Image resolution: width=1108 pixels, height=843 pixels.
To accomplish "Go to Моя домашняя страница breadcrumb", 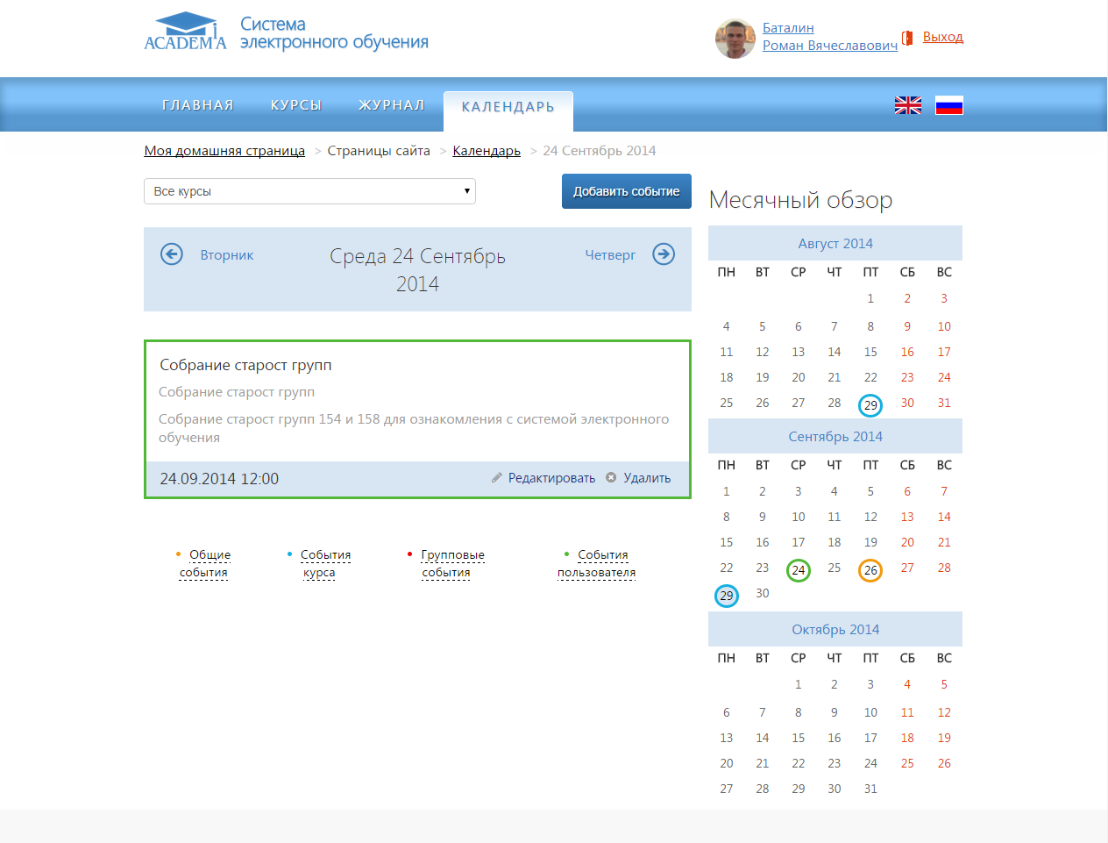I will tap(224, 151).
